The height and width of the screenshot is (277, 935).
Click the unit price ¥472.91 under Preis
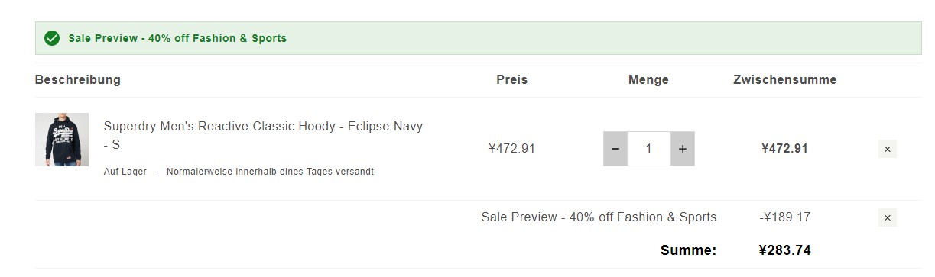512,149
